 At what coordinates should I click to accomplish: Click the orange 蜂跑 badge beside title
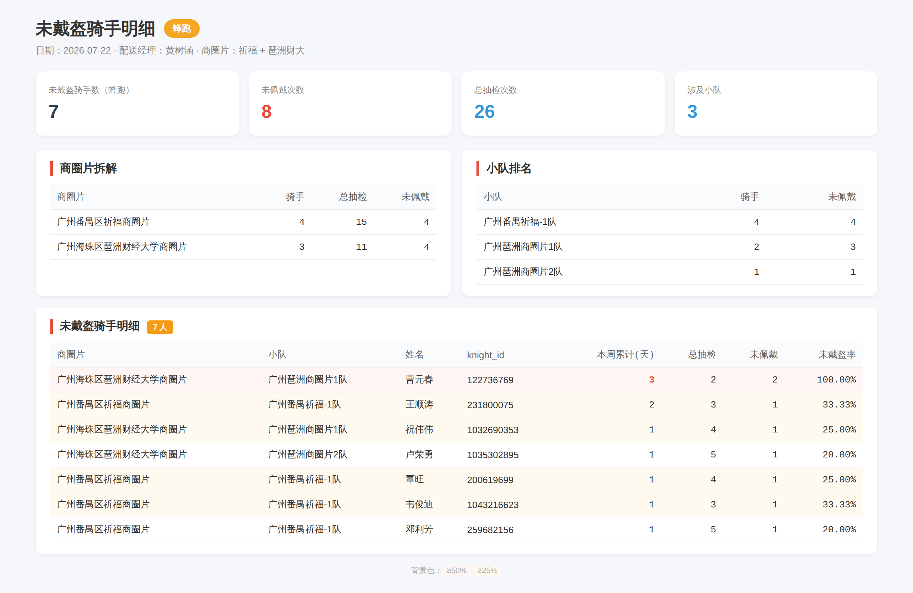[182, 29]
